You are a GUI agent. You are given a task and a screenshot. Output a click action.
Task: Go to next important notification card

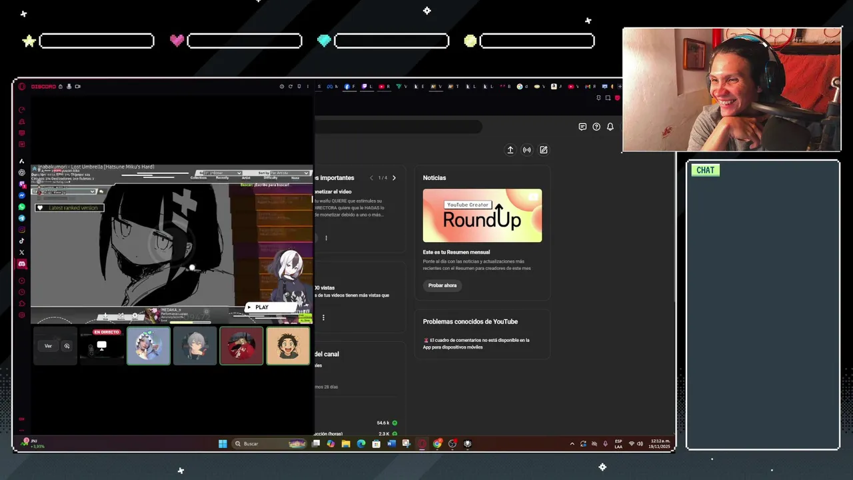394,178
